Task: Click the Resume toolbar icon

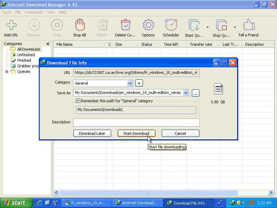Action: point(34,25)
